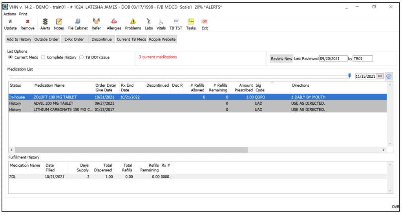Click the Add to History button

click(19, 39)
